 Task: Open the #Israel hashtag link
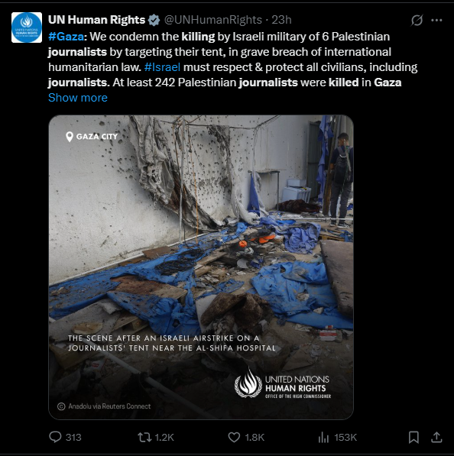pos(162,67)
